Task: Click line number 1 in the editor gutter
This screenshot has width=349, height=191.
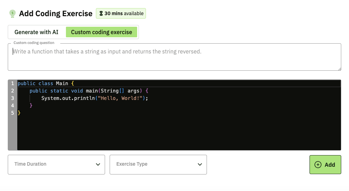Action: (x=12, y=83)
